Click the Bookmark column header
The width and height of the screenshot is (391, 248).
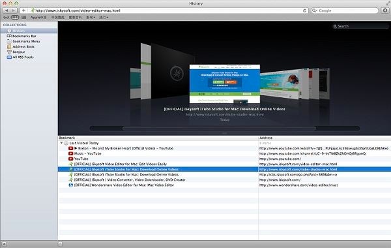pyautogui.click(x=158, y=138)
